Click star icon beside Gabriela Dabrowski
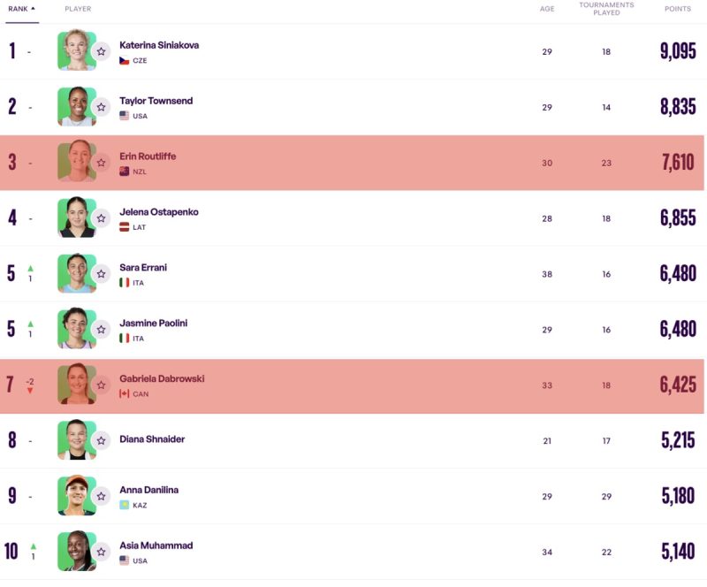Screen dimensions: 707x587 coord(101,385)
